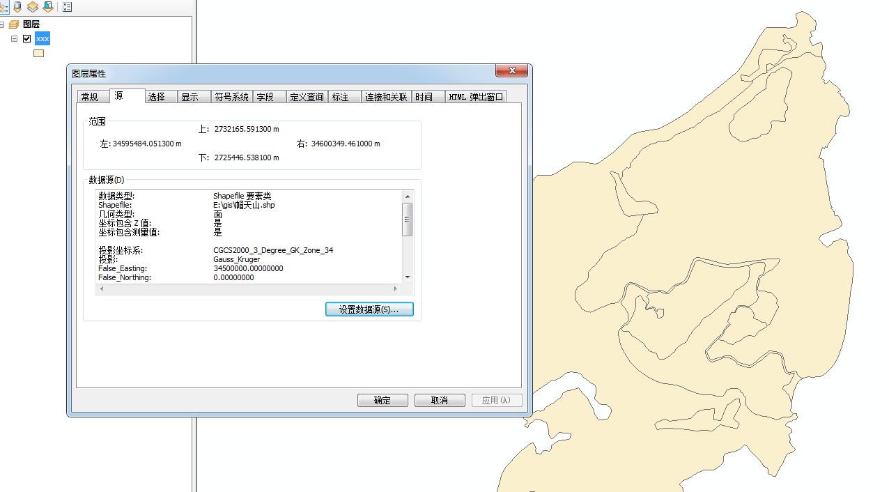
Task: Select the 图层 data frame icon
Action: (14, 24)
